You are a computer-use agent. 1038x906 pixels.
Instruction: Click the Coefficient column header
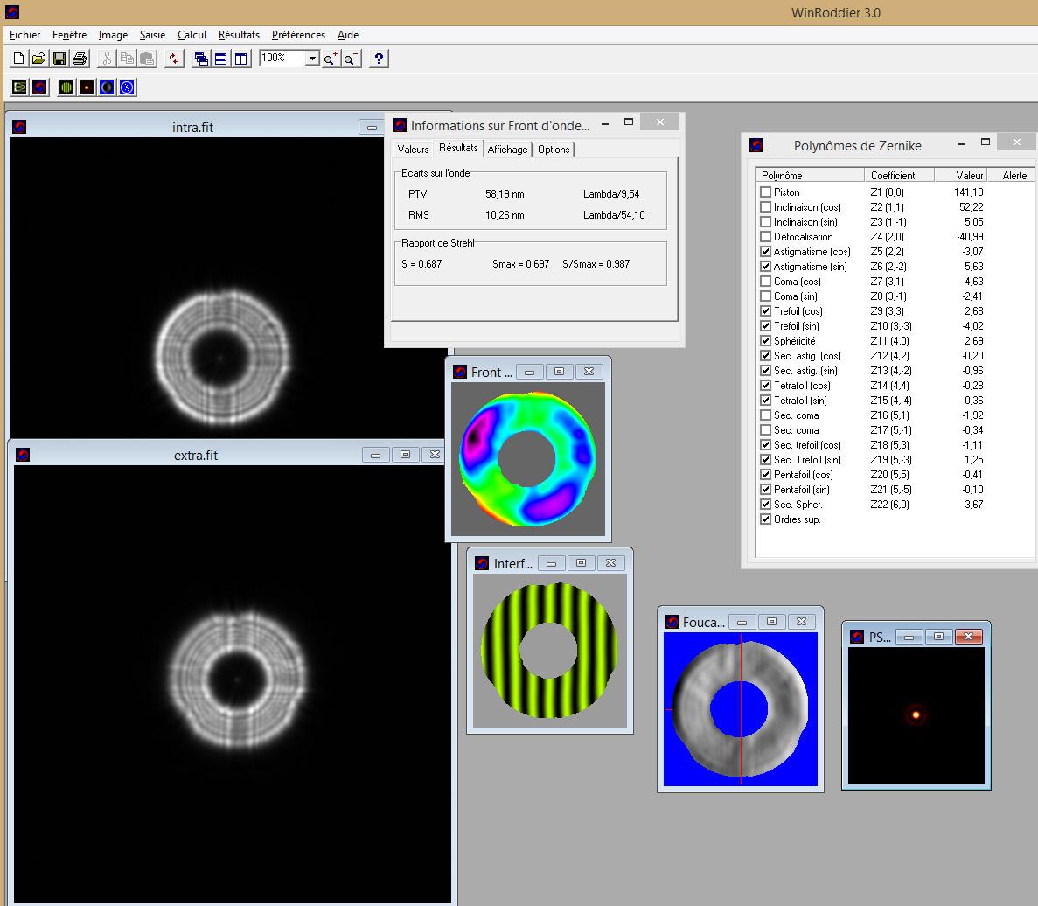[898, 176]
